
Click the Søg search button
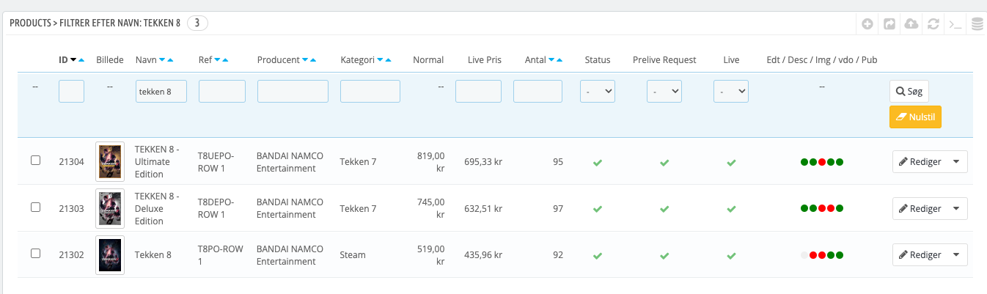(x=909, y=92)
